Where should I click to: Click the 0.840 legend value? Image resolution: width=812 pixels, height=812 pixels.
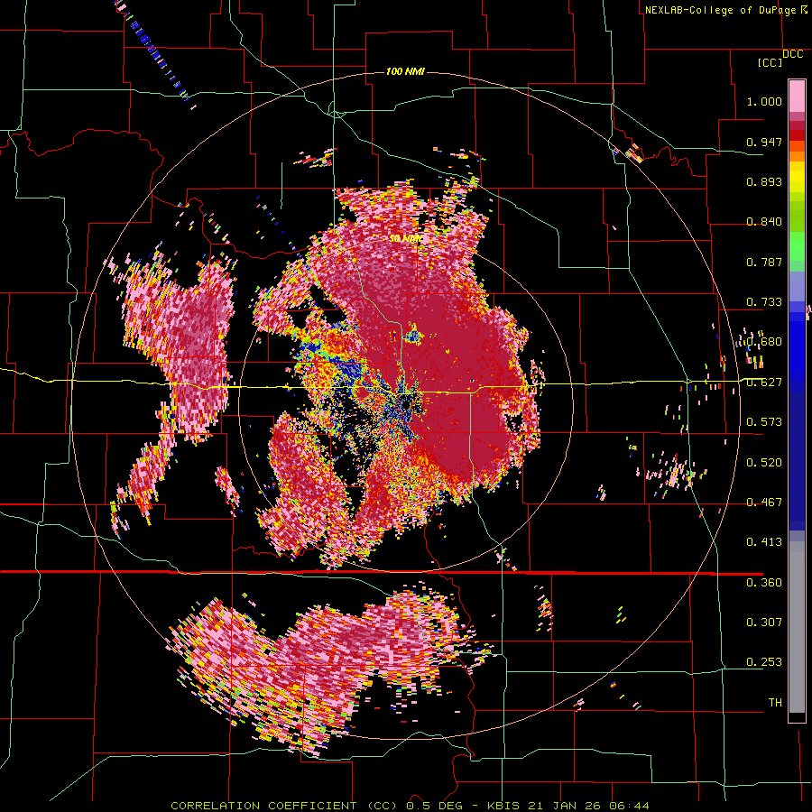click(x=764, y=222)
